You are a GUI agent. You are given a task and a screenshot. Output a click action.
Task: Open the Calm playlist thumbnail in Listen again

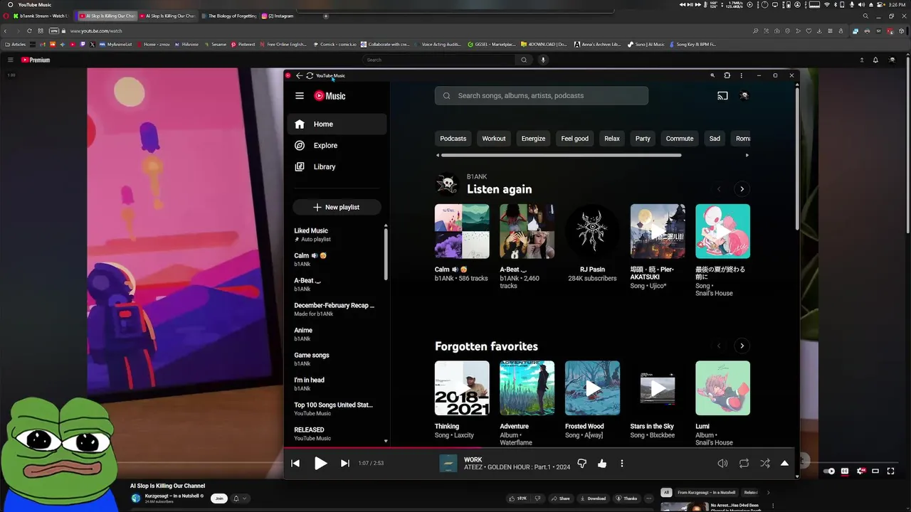(462, 231)
